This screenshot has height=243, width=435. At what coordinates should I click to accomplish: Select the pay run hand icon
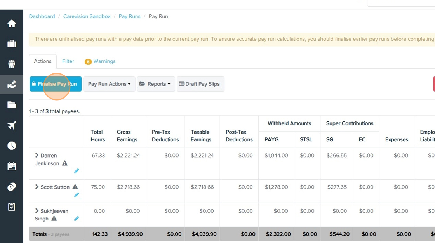[x=12, y=84]
